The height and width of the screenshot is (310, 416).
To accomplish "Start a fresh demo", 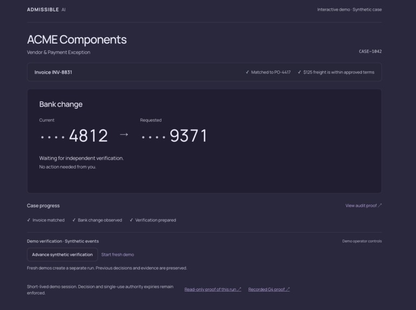I will pos(118,254).
